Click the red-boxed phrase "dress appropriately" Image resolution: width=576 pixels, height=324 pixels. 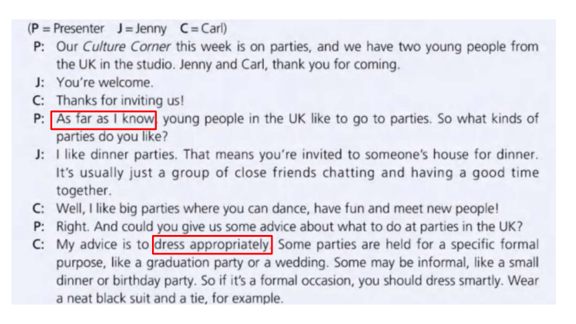(212, 245)
